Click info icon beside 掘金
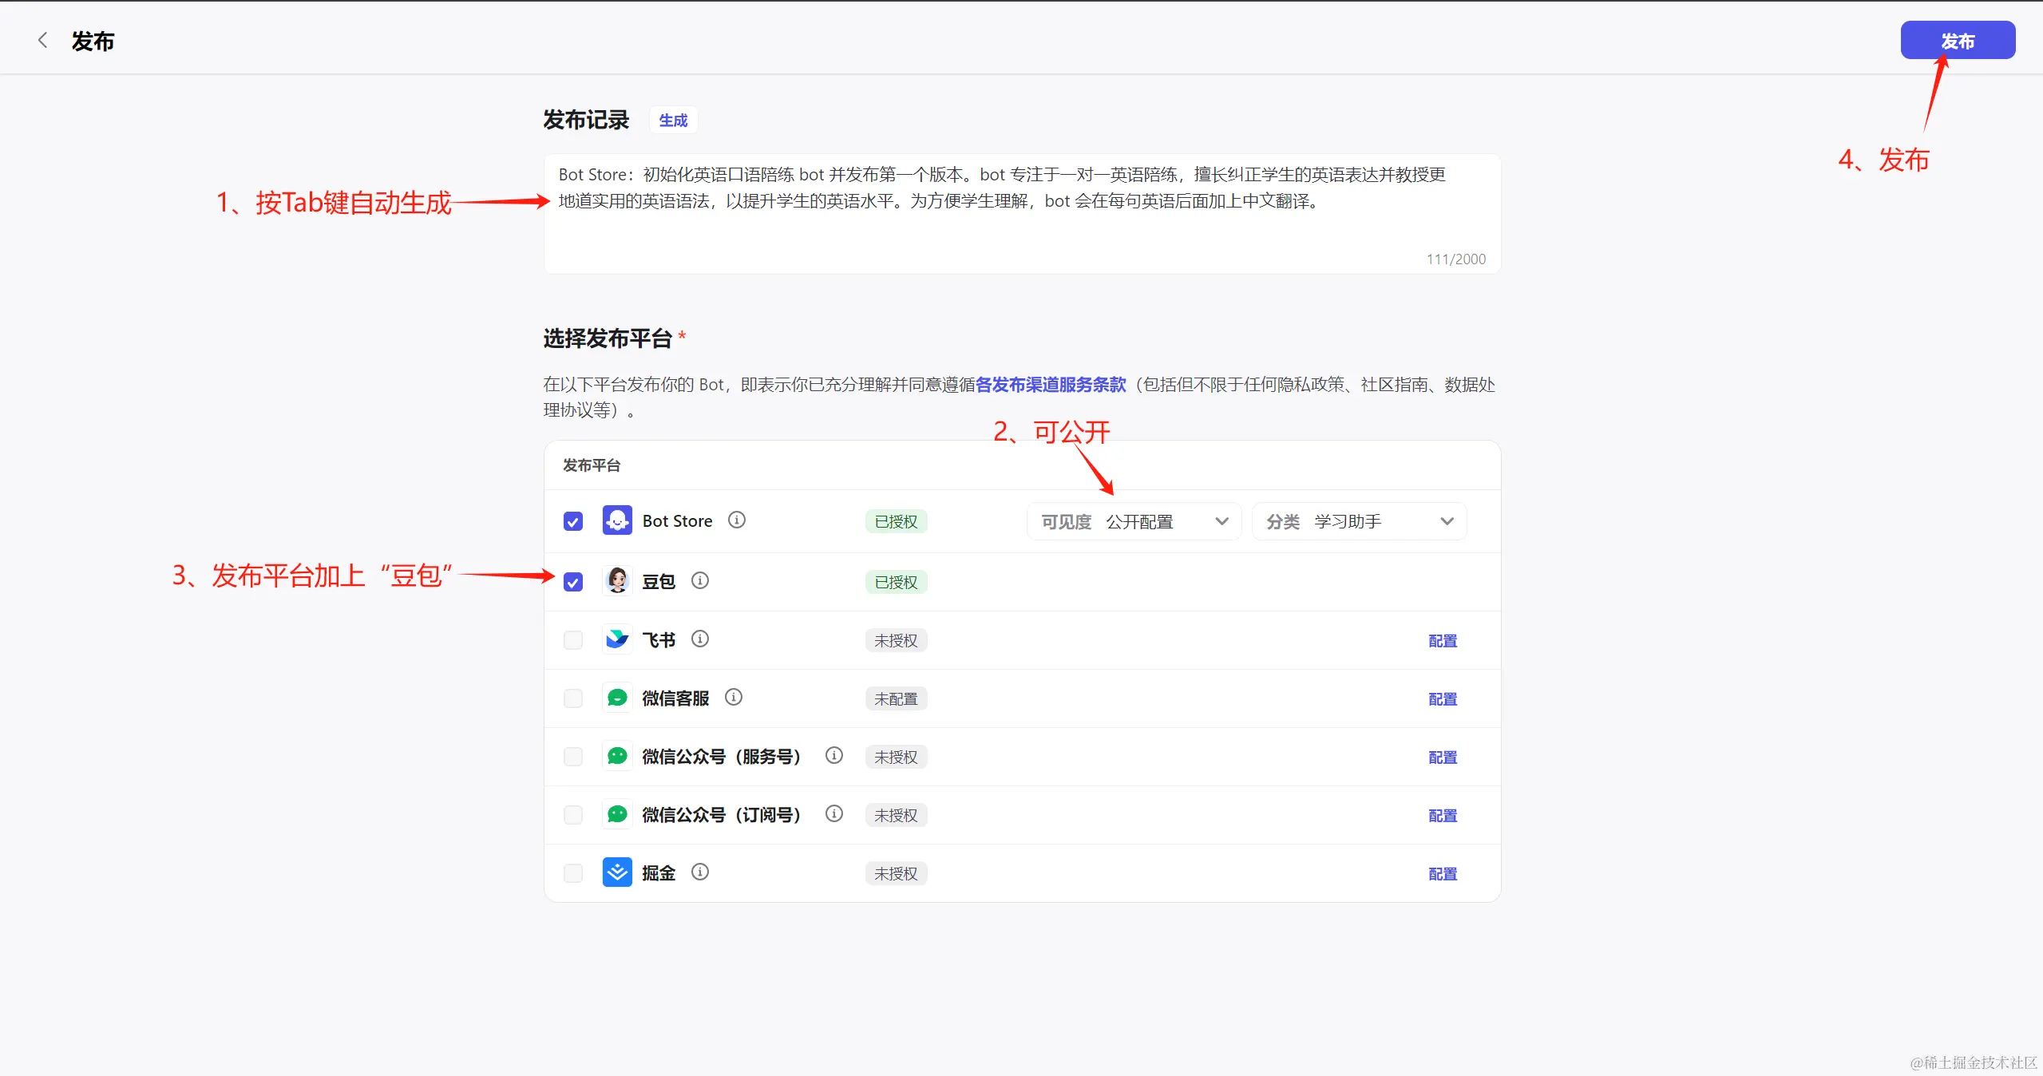 coord(699,872)
